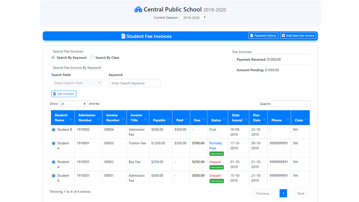Collect payment for the Tuition Fee invoice

(x=217, y=154)
